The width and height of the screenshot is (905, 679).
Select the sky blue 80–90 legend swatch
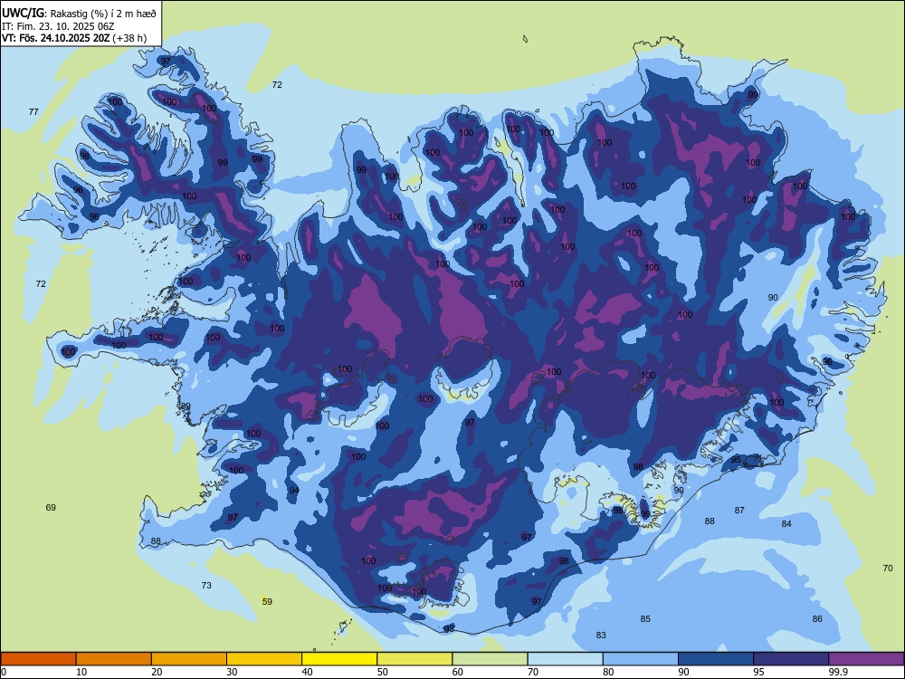tap(641, 659)
